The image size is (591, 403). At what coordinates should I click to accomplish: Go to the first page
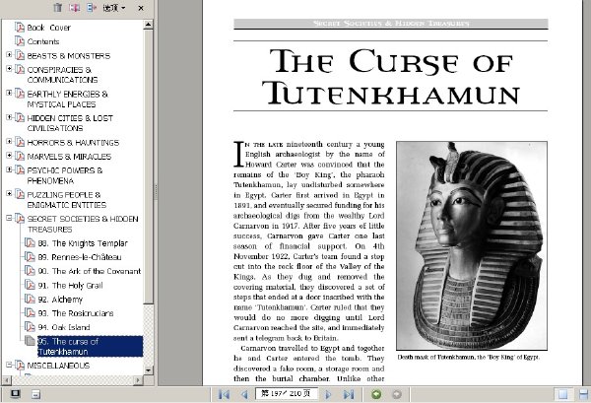[x=224, y=394]
